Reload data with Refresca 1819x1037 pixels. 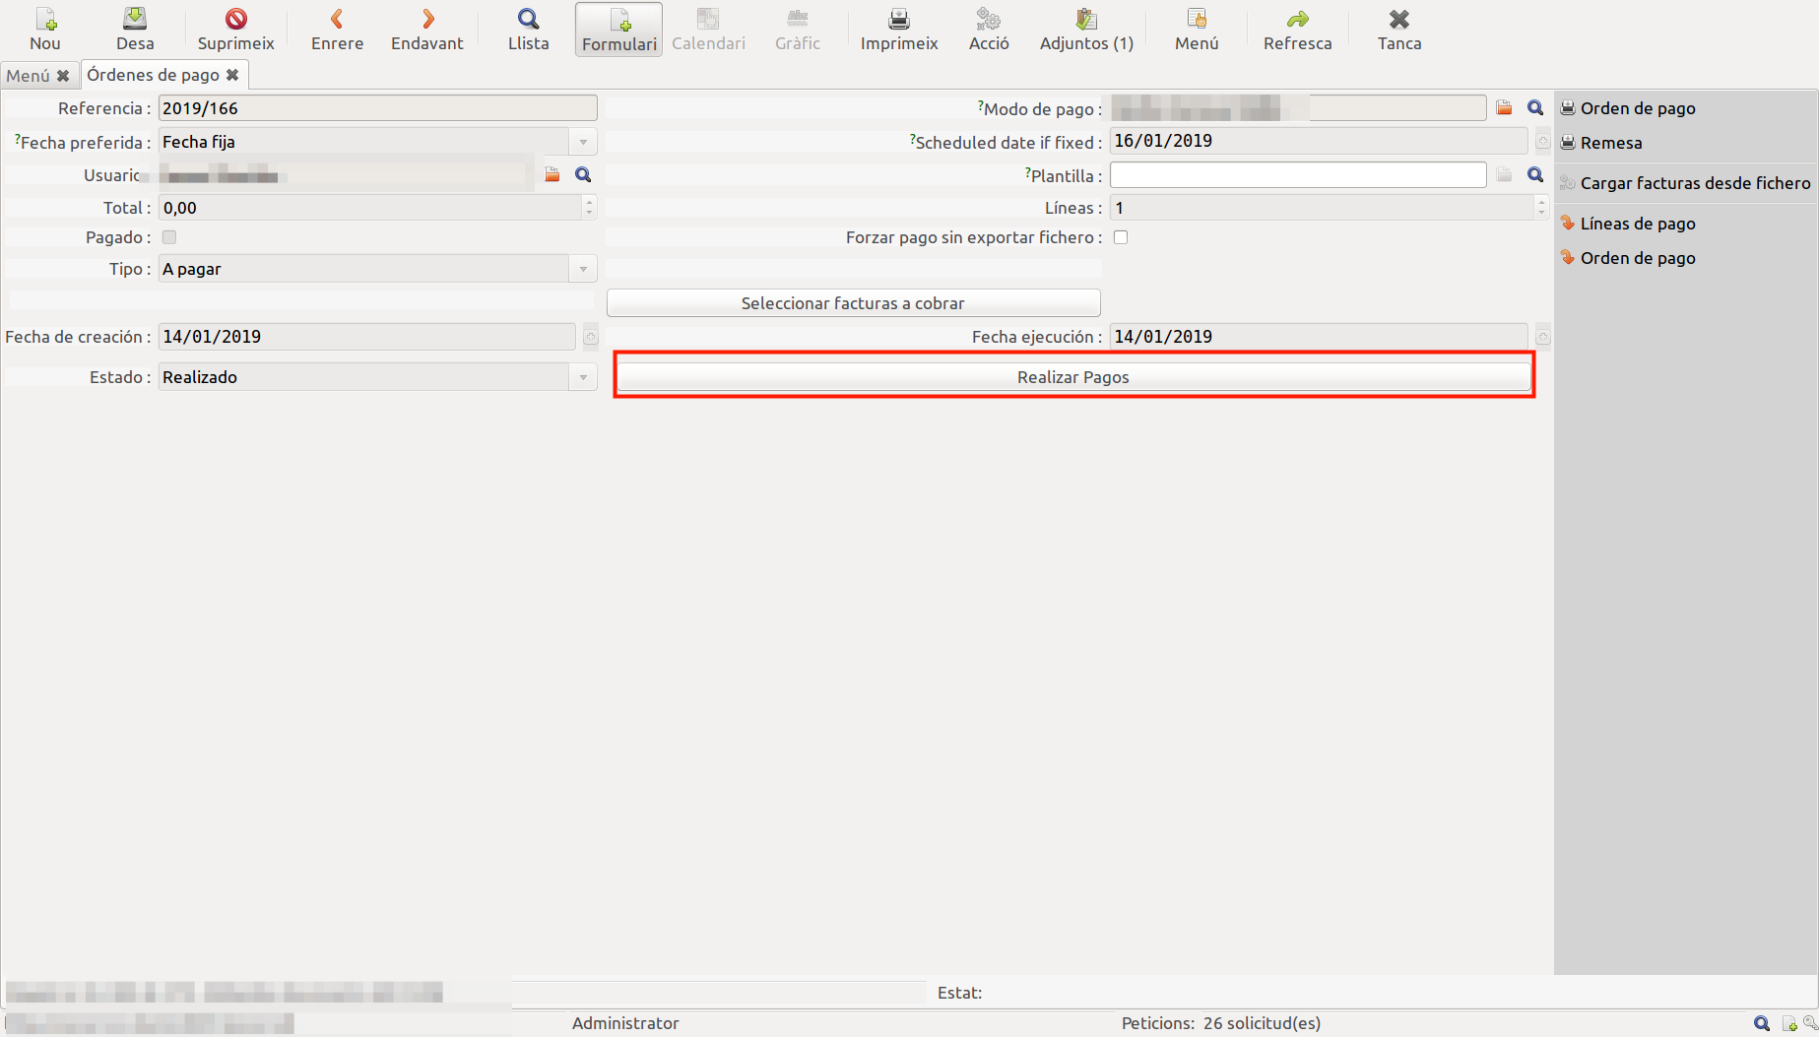pyautogui.click(x=1298, y=30)
